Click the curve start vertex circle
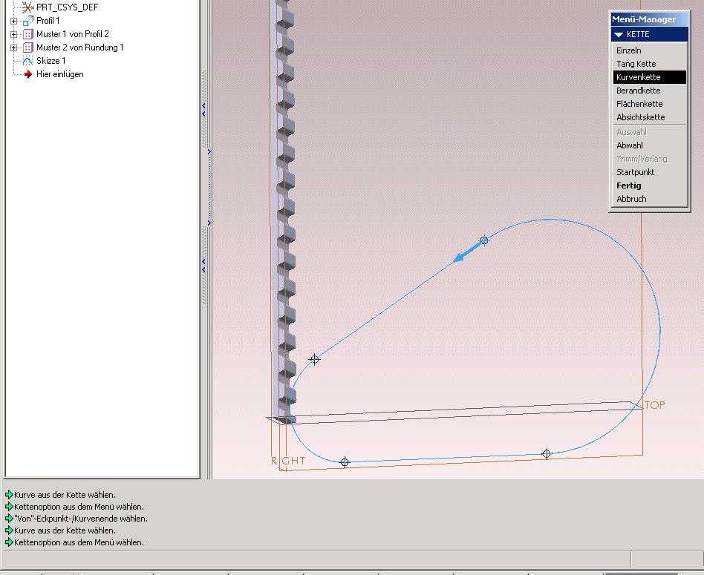704x575 pixels. (x=484, y=241)
